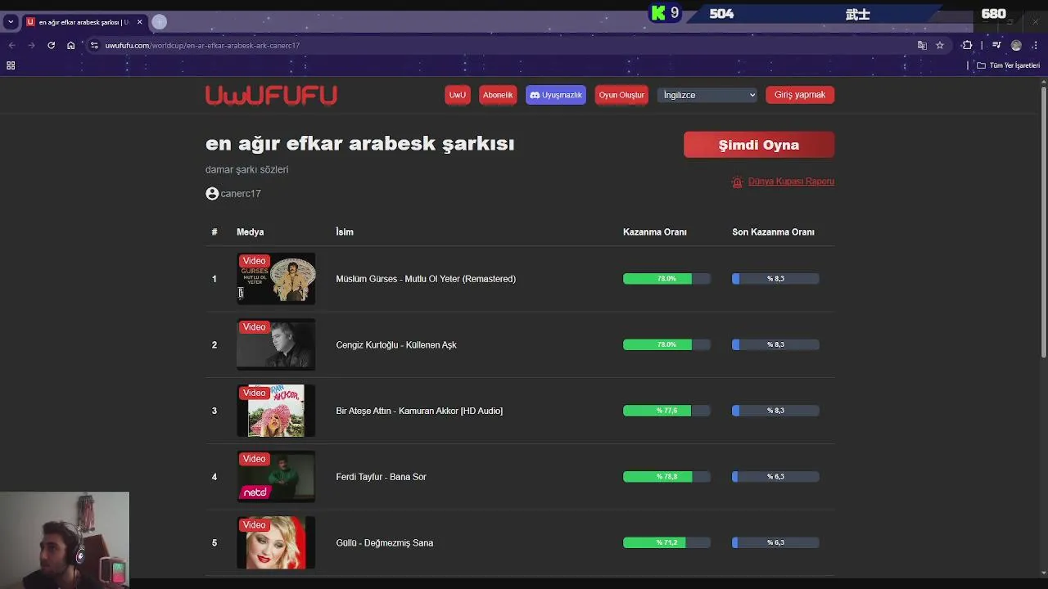Click the streamer webcam overlay
The image size is (1048, 589).
point(65,540)
